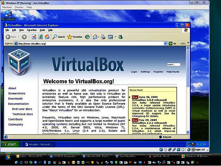Open My Computer desktop icon

(8, 15)
